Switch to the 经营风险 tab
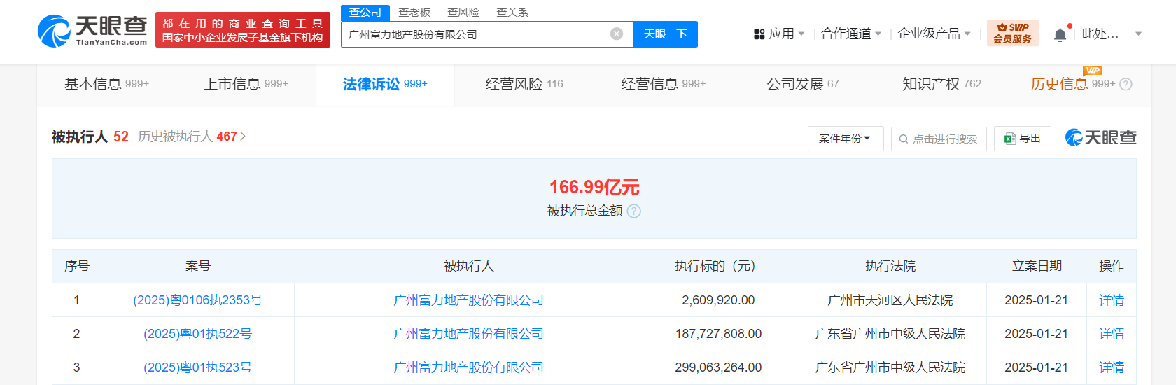The image size is (1176, 385). 524,84
